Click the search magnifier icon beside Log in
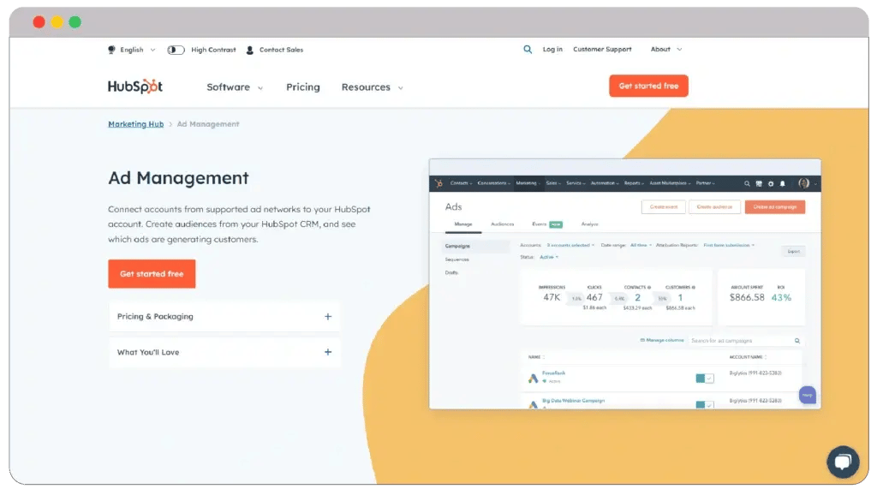 [528, 50]
